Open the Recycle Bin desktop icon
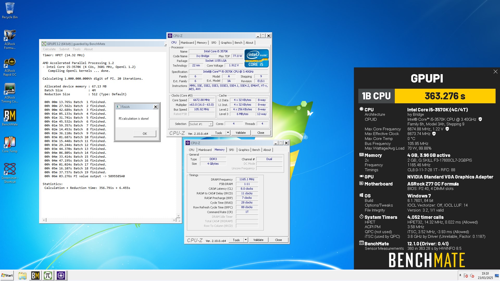This screenshot has height=281, width=500. pos(10,11)
